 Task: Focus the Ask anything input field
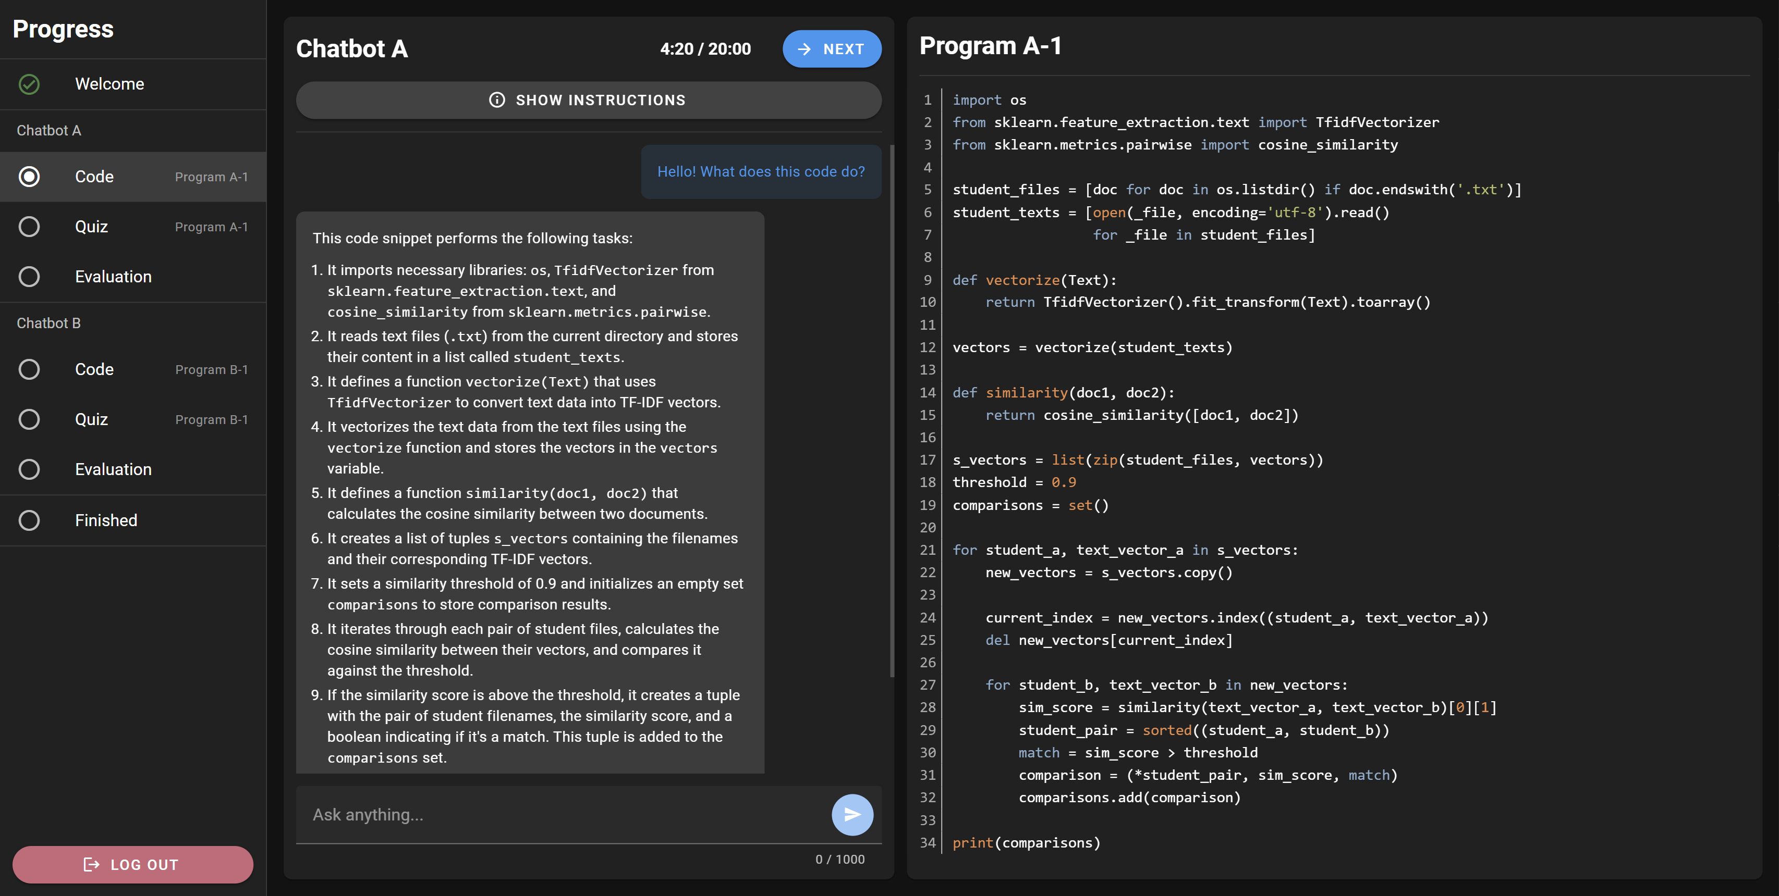coord(563,815)
